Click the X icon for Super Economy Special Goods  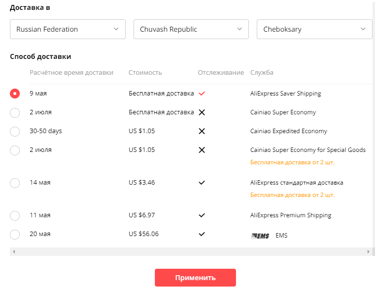pos(201,150)
